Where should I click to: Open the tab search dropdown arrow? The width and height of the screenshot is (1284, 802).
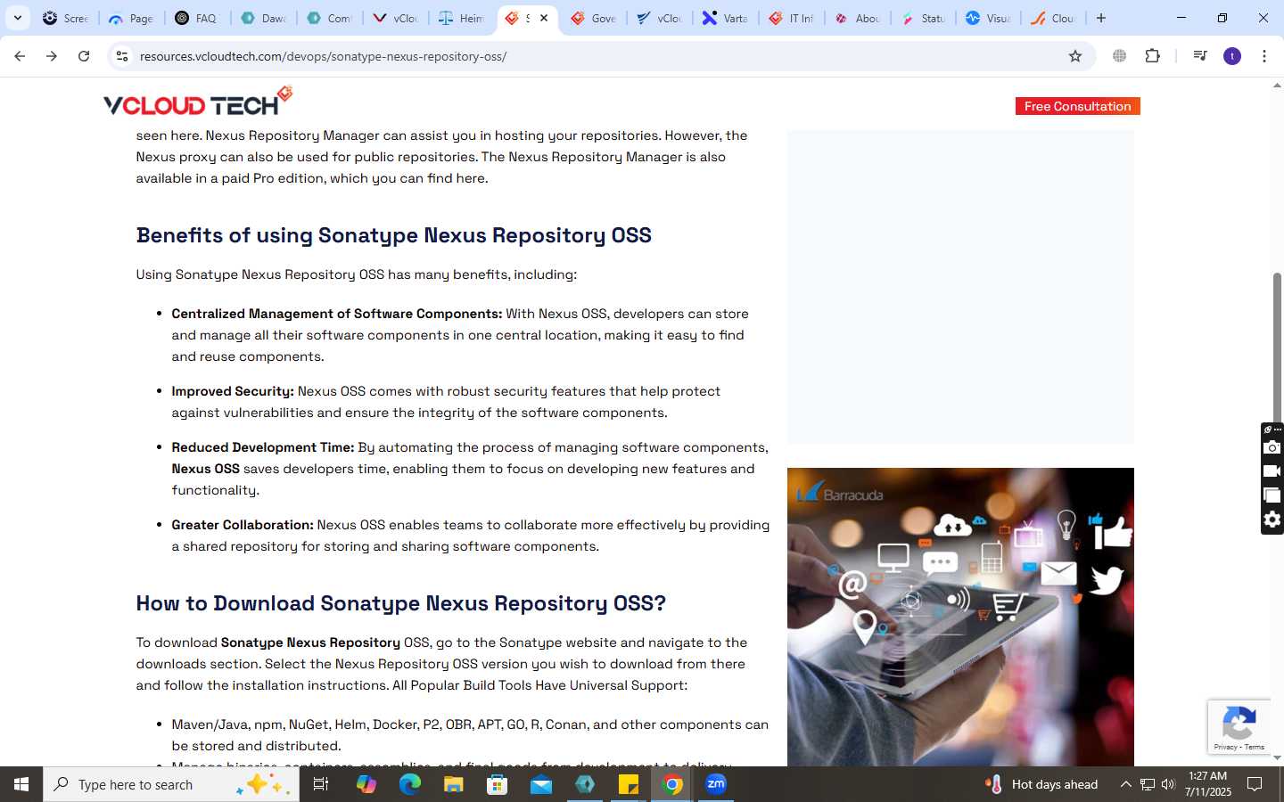tap(17, 18)
